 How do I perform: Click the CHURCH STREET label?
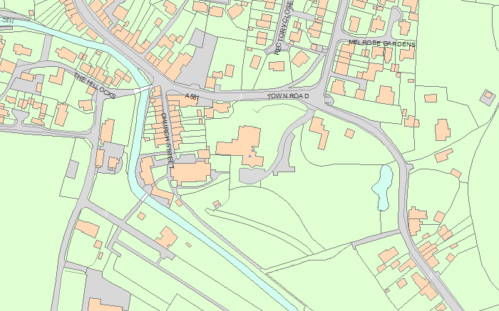(168, 140)
